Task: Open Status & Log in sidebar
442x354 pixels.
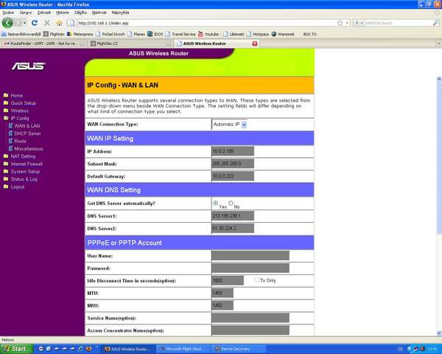Action: pos(21,179)
